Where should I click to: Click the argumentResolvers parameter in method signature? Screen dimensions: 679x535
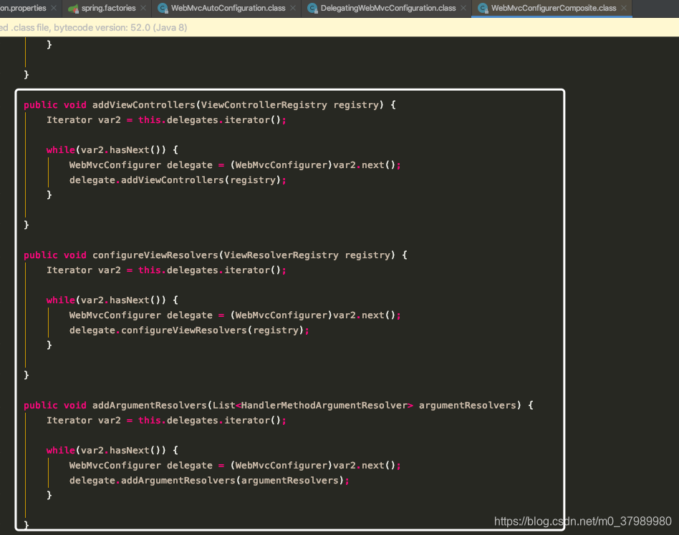point(468,406)
